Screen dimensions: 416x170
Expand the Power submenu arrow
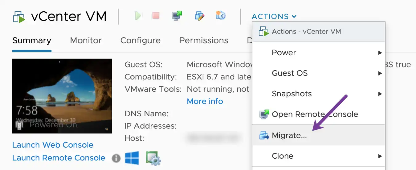(380, 53)
